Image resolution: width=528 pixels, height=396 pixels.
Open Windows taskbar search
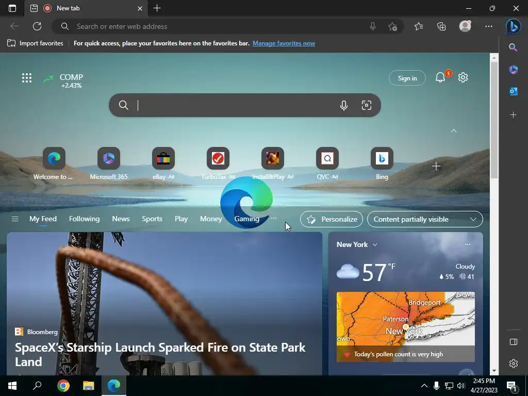pyautogui.click(x=37, y=386)
